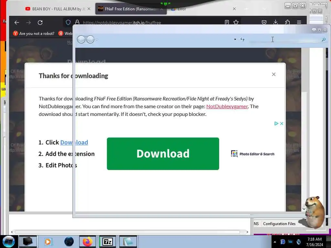Viewport: 331px width, 248px height.
Task: Toggle Firefox reader view icon
Action: 227,22
